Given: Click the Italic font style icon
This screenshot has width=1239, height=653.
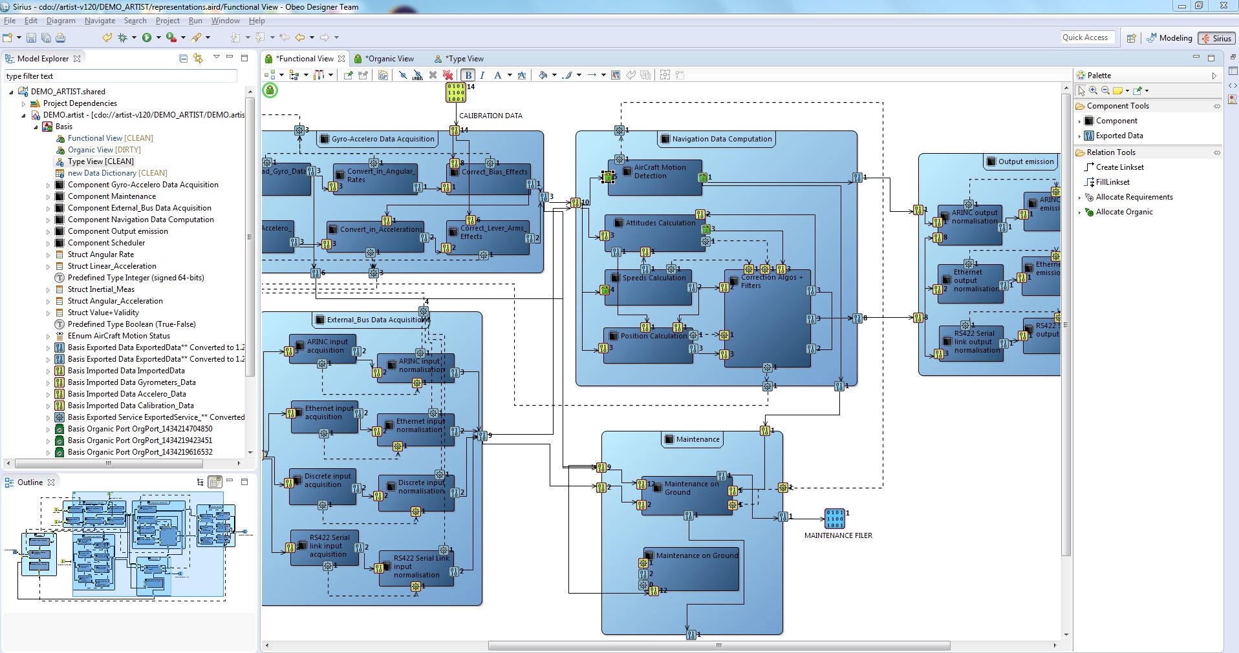Looking at the screenshot, I should coord(482,76).
